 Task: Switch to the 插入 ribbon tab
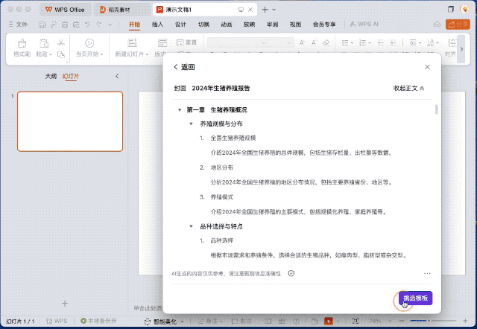157,25
